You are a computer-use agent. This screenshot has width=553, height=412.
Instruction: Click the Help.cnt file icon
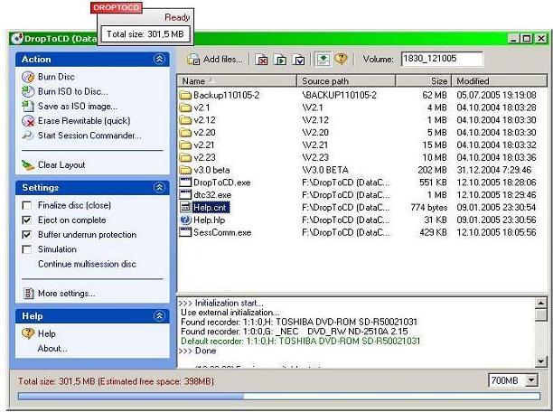tap(185, 208)
